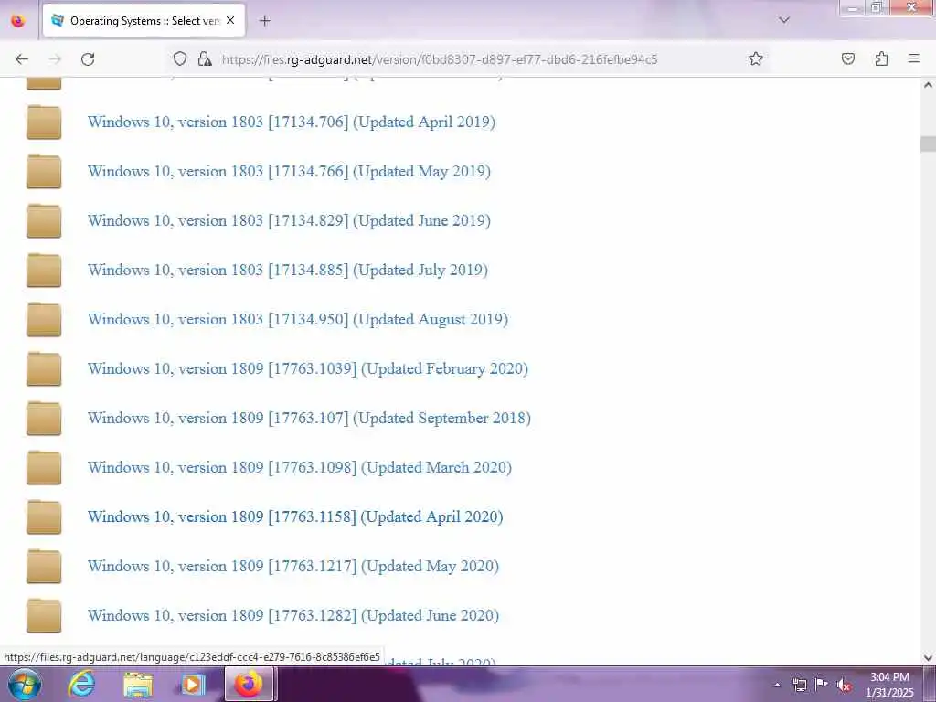Click folder icon beside 17134.706 April 2019

tap(44, 122)
